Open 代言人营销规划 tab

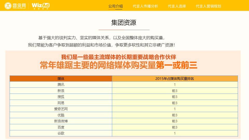click(x=208, y=6)
